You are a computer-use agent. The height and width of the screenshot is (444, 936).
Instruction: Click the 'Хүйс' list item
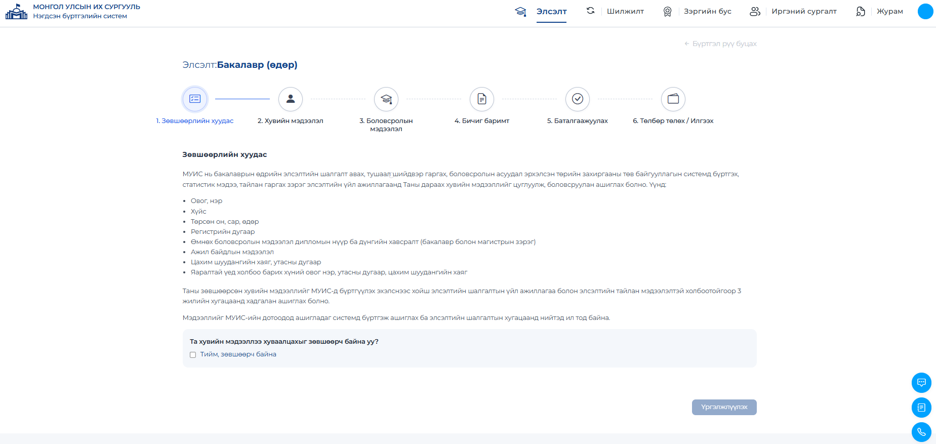pyautogui.click(x=198, y=211)
